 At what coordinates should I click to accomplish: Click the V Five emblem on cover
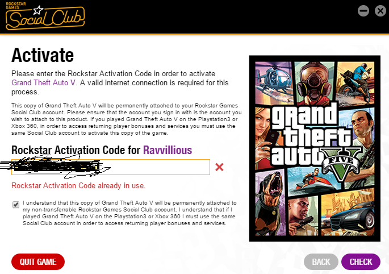(x=341, y=164)
